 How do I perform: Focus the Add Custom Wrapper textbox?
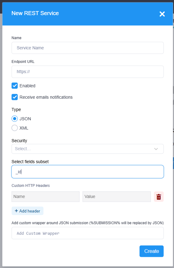click(88, 233)
